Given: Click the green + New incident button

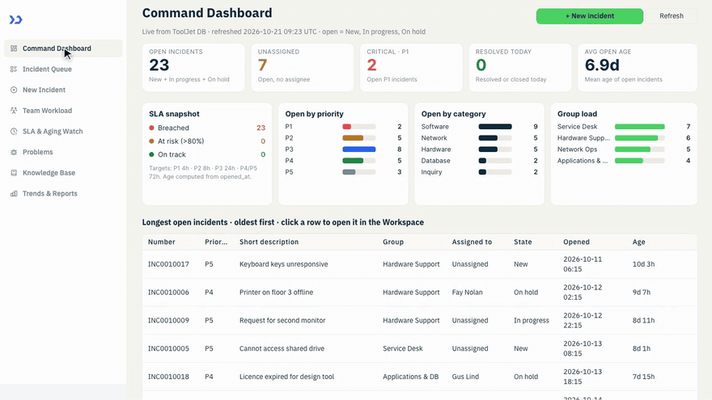Looking at the screenshot, I should point(589,16).
